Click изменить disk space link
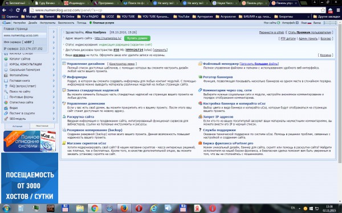 click(160, 50)
